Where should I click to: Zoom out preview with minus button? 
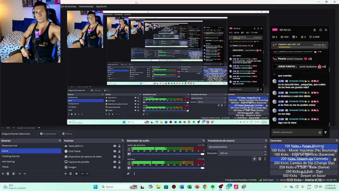[x=2, y=128]
